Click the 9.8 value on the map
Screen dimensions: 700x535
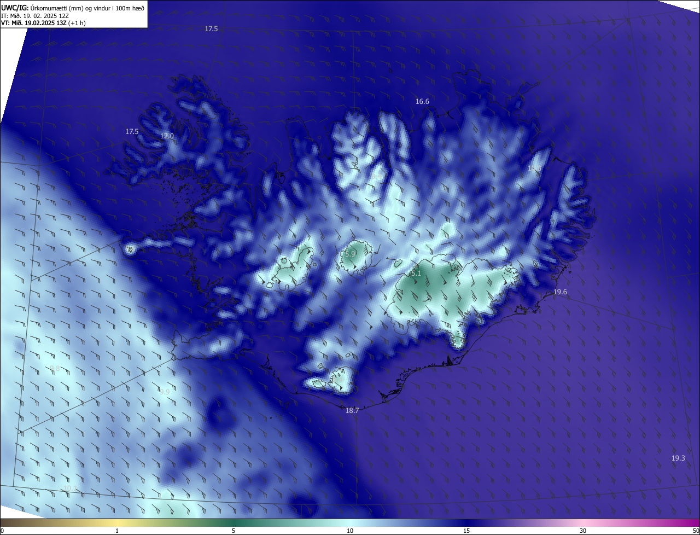click(55, 368)
